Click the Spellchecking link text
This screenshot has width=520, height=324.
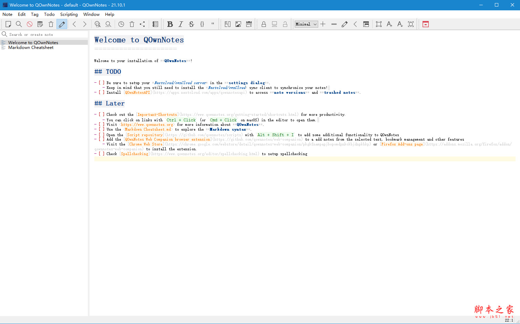point(135,154)
